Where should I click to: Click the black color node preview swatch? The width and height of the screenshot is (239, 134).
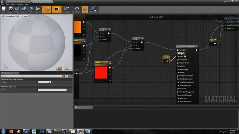(x=77, y=51)
